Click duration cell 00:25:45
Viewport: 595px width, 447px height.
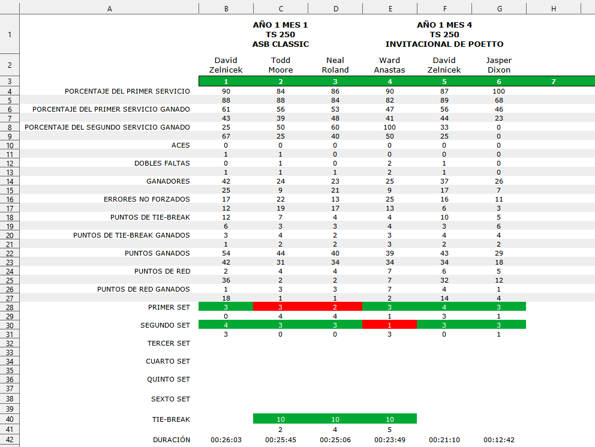click(281, 440)
